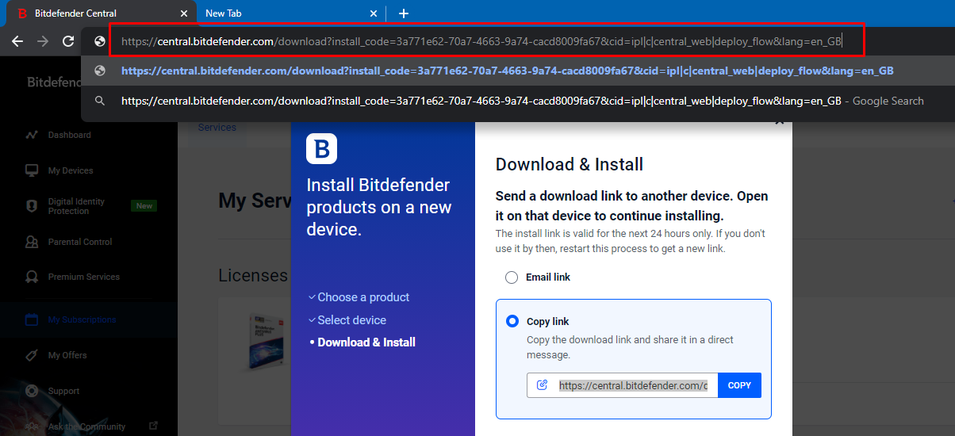Open My Offers in the sidebar
The height and width of the screenshot is (436, 955).
67,355
